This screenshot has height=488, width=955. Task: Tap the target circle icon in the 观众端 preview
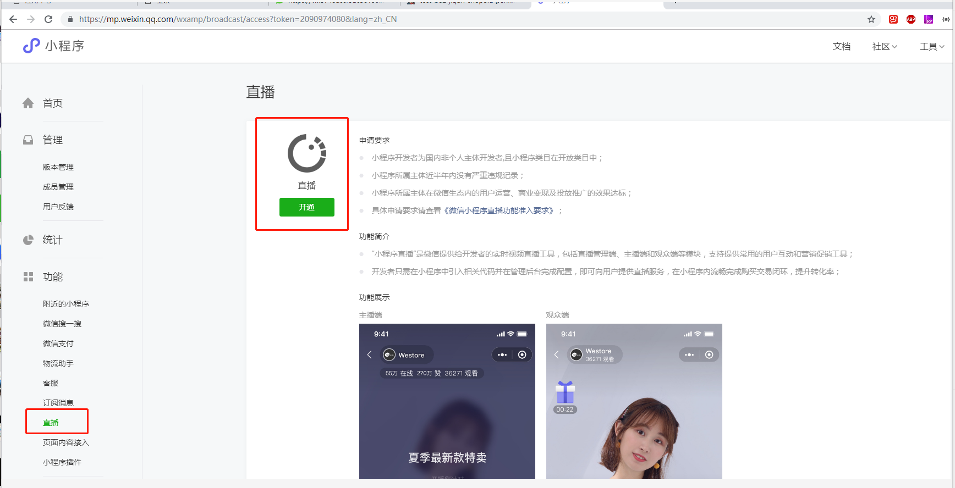[709, 355]
